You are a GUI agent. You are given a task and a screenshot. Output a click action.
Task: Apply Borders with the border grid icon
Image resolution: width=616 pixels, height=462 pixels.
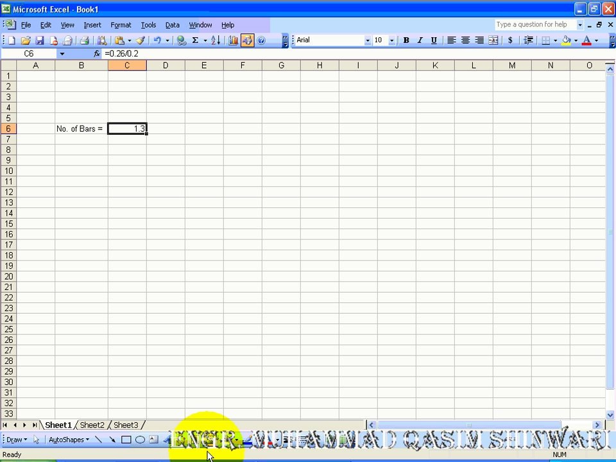click(545, 40)
